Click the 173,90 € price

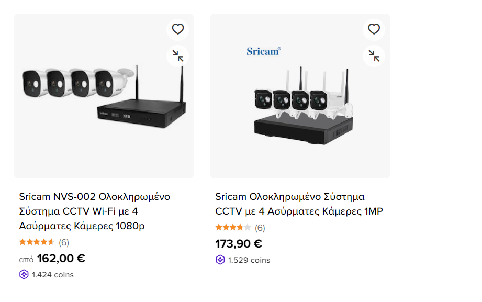pos(239,244)
